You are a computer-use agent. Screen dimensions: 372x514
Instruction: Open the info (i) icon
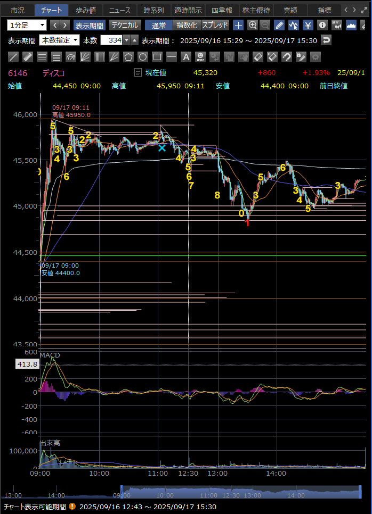coord(322,25)
